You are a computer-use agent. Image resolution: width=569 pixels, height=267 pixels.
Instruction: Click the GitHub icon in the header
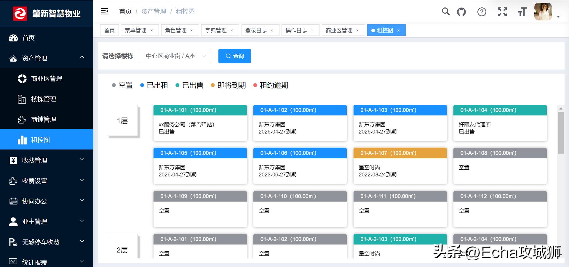coord(461,12)
